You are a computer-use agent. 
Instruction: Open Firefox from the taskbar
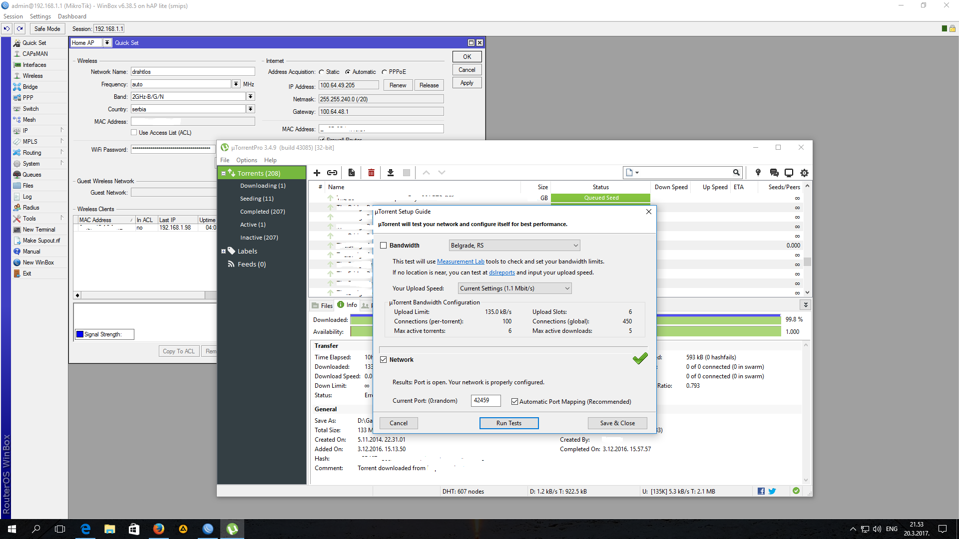tap(159, 529)
